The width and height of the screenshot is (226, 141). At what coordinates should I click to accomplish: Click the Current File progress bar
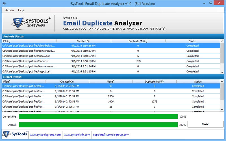click(x=98, y=116)
